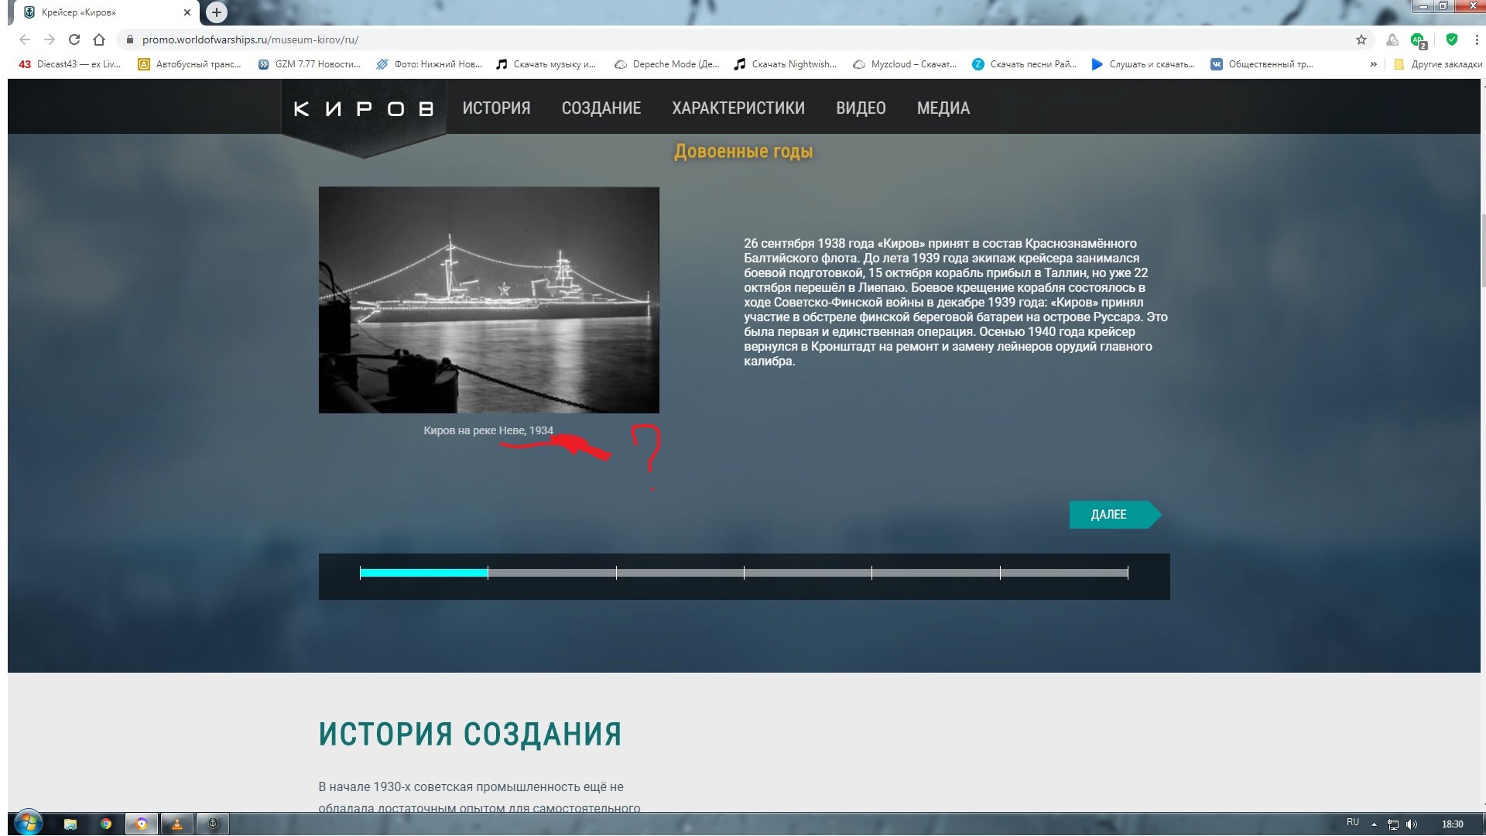The height and width of the screenshot is (836, 1486).
Task: Switch to VLC media player in taskbar
Action: (177, 824)
